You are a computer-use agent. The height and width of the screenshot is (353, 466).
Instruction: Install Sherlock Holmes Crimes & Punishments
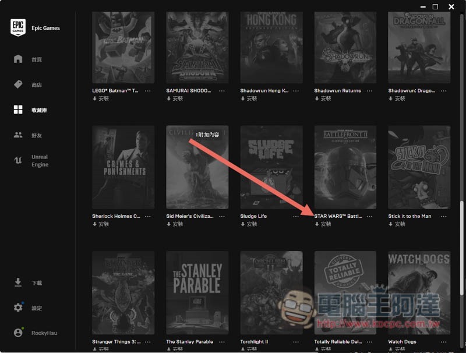[101, 224]
